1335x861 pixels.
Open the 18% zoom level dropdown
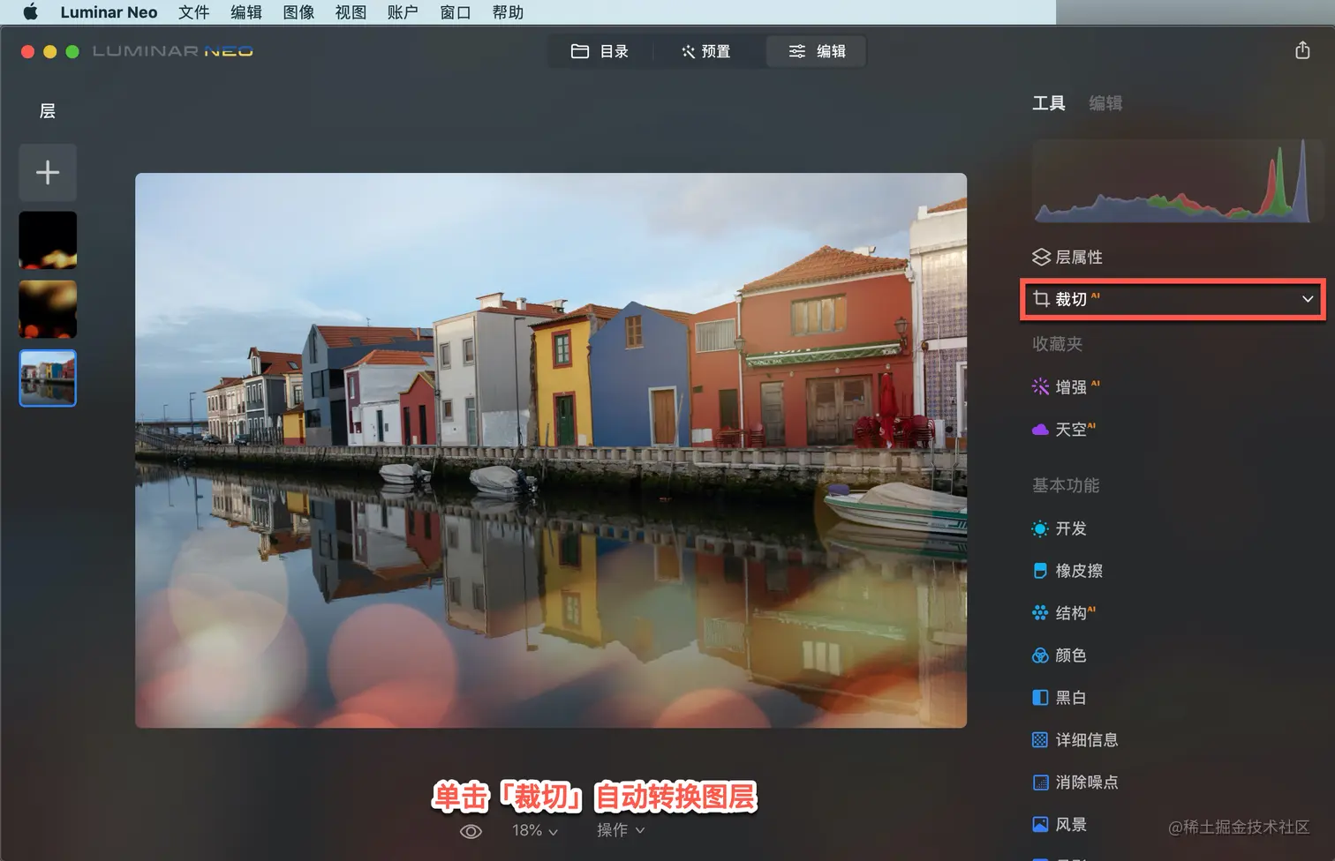[535, 830]
